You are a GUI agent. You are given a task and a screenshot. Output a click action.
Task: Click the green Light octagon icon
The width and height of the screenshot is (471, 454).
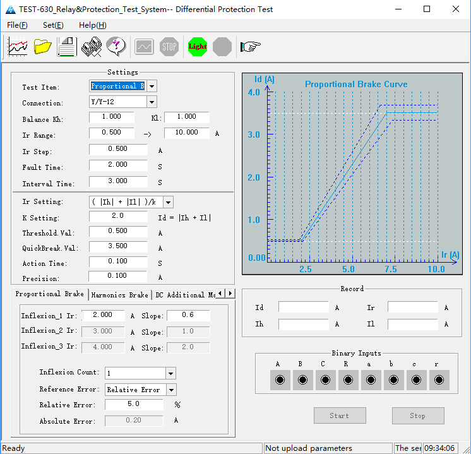(198, 47)
